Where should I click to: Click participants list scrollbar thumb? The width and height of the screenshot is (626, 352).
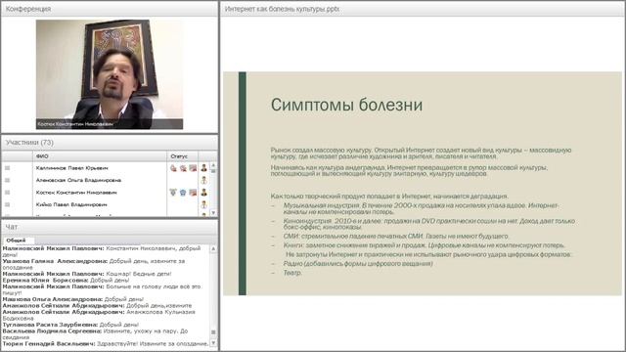pyautogui.click(x=213, y=171)
